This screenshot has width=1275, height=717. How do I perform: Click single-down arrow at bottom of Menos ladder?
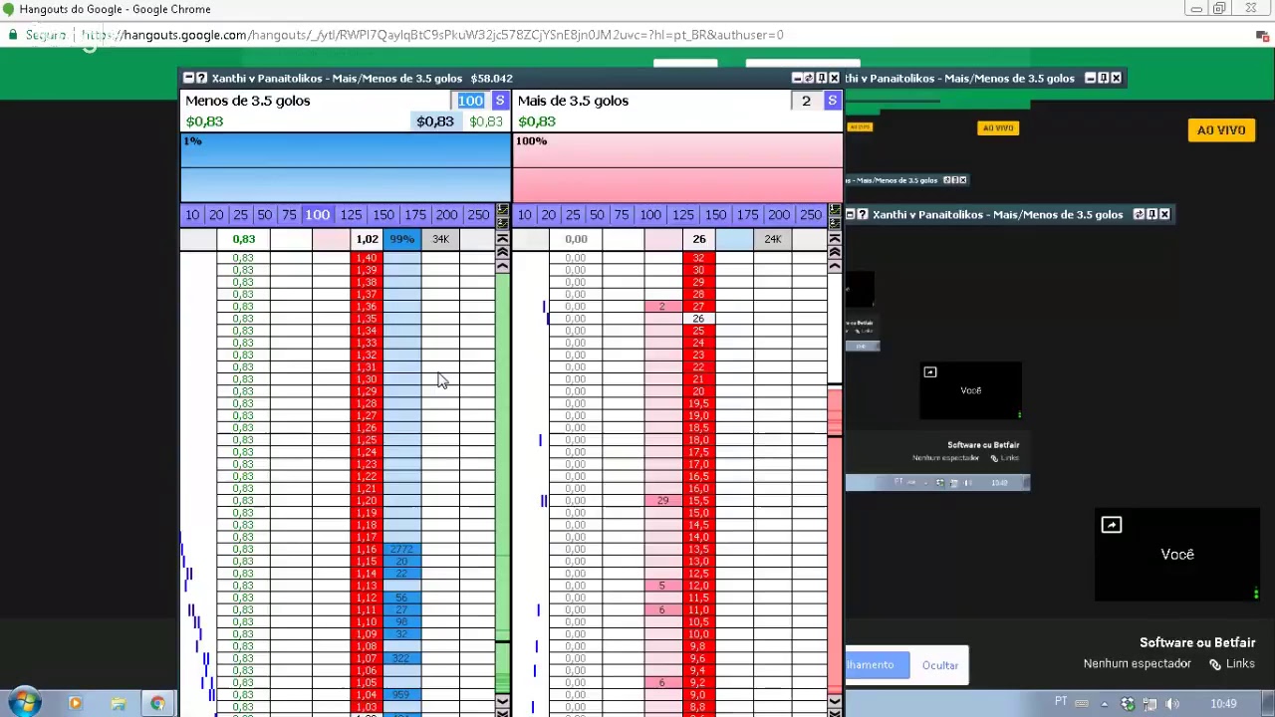point(502,701)
